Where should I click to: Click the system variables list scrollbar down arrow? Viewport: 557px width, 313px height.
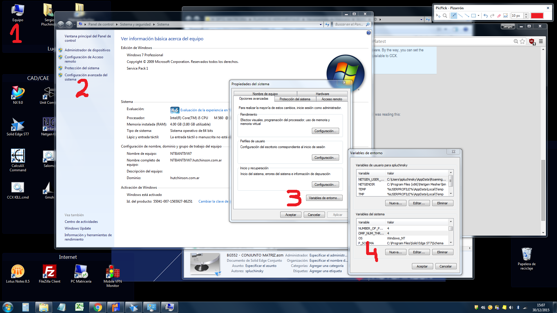[x=451, y=243]
